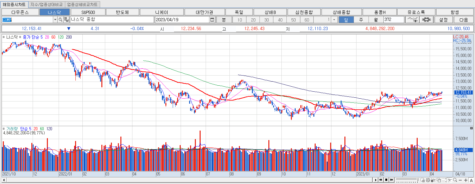The width and height of the screenshot is (475, 184).
Task: Click the symbol search magnifier icon
Action: 60,19
